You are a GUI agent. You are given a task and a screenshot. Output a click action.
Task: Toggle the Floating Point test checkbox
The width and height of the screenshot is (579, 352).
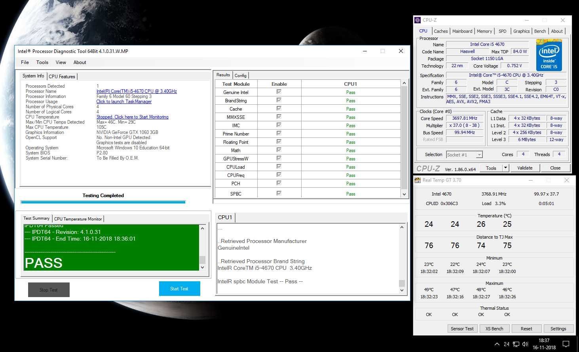point(279,141)
